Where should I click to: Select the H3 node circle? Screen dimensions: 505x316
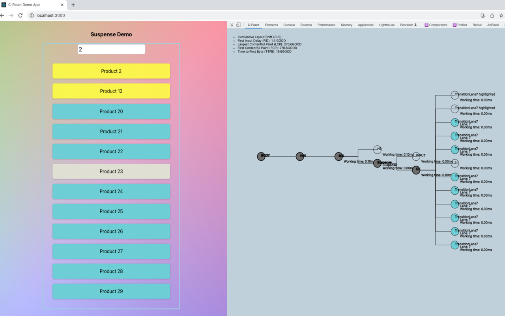[377, 149]
